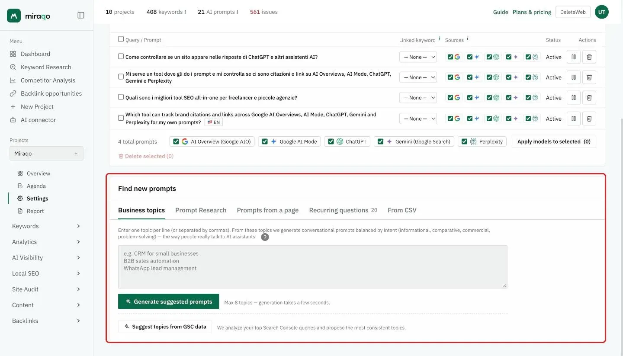This screenshot has width=623, height=356.
Task: Select the 'Come controllare se un sito' prompt checkbox
Action: (121, 56)
